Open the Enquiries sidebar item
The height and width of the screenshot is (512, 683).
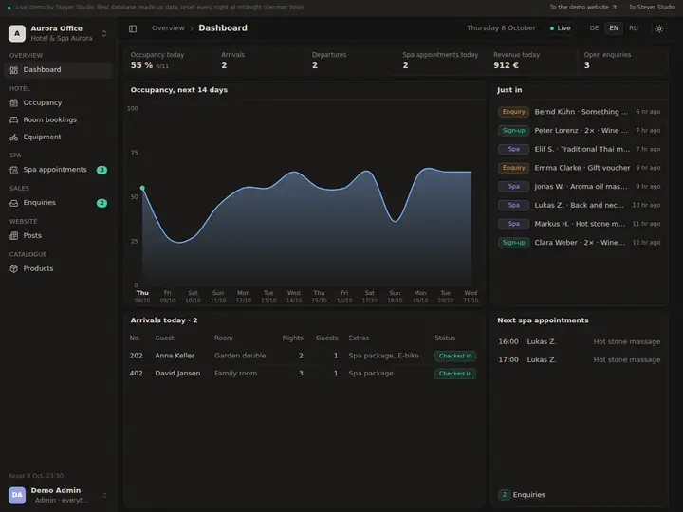59,203
